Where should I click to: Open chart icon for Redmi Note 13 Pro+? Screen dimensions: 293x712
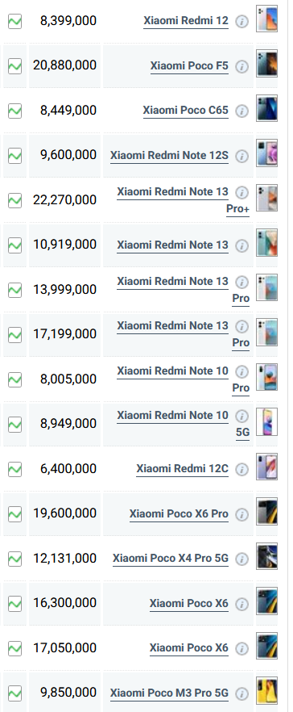tap(15, 200)
